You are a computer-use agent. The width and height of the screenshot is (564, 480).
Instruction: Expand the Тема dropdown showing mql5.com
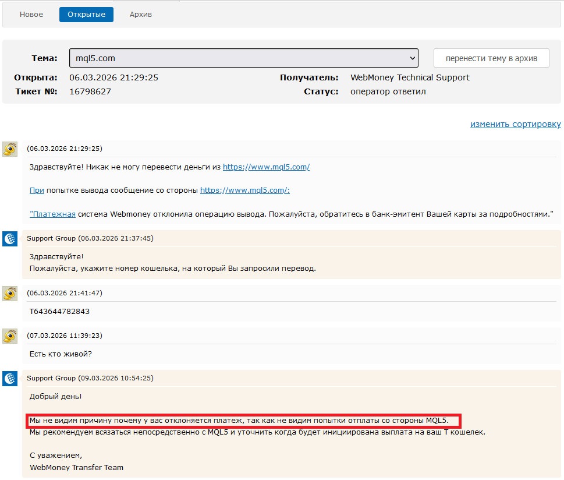(243, 58)
